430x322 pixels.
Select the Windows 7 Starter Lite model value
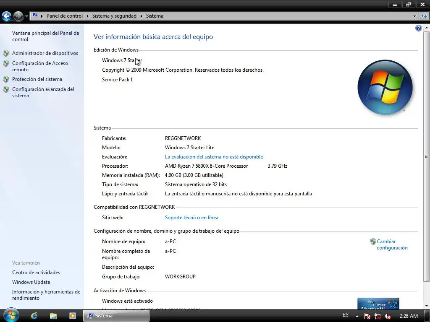(x=189, y=147)
